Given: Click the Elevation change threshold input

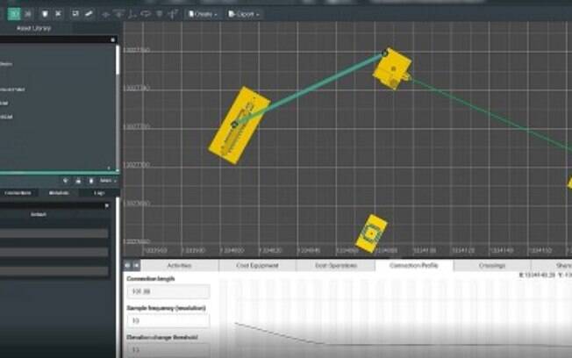Looking at the screenshot, I should coord(168,349).
